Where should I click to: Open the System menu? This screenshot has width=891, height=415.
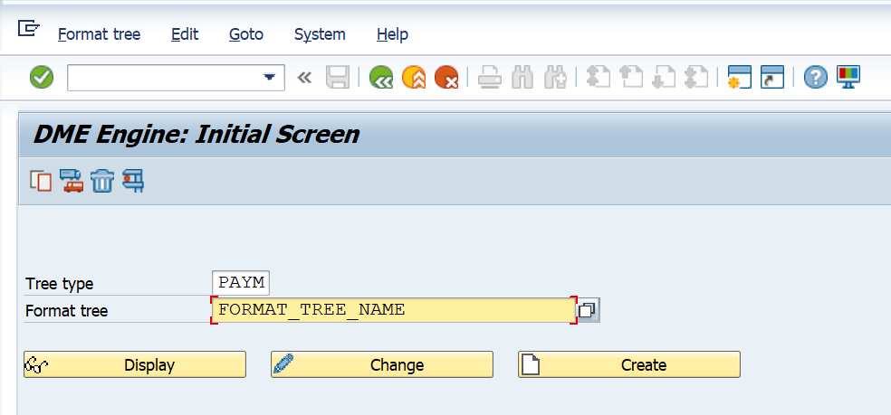(320, 34)
